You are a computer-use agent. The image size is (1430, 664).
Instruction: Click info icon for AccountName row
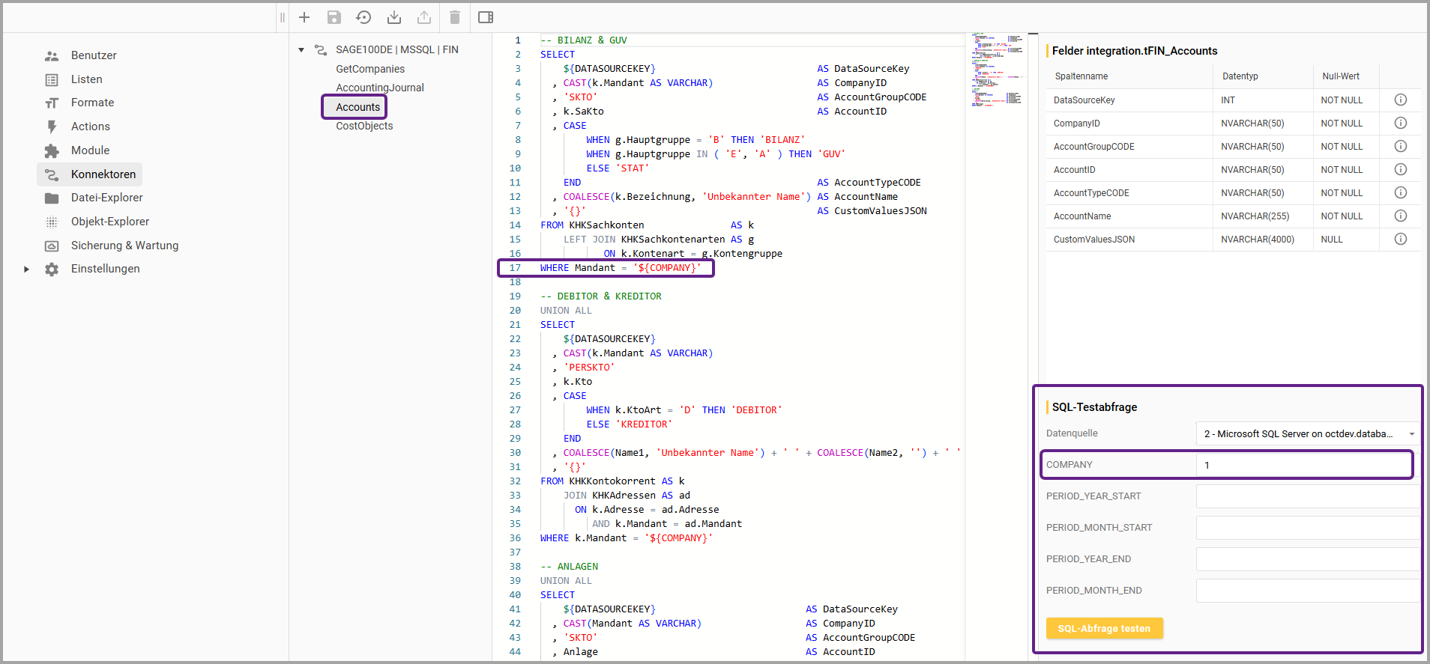1400,216
